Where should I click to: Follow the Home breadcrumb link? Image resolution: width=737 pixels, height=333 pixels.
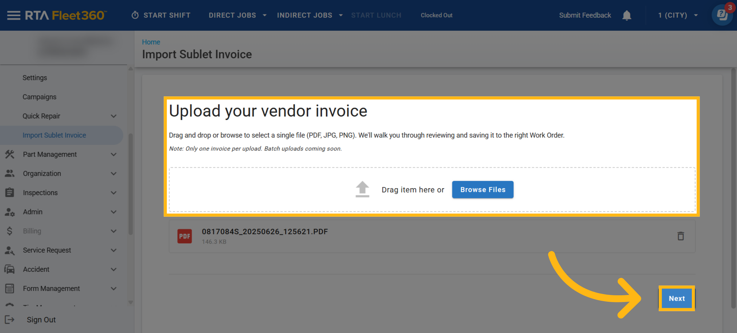(x=151, y=42)
